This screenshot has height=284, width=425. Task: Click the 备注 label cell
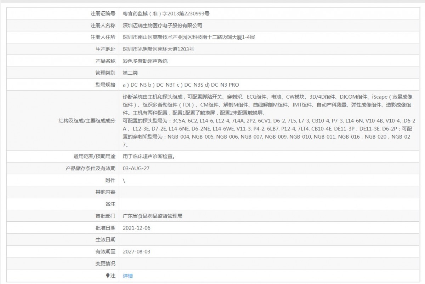[x=63, y=204]
